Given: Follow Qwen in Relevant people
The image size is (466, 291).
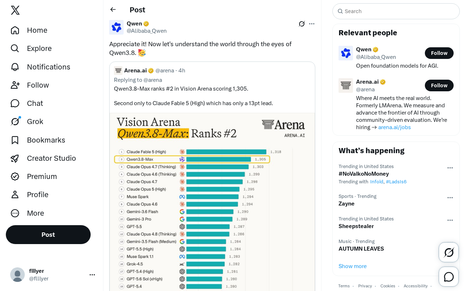Looking at the screenshot, I should (439, 53).
